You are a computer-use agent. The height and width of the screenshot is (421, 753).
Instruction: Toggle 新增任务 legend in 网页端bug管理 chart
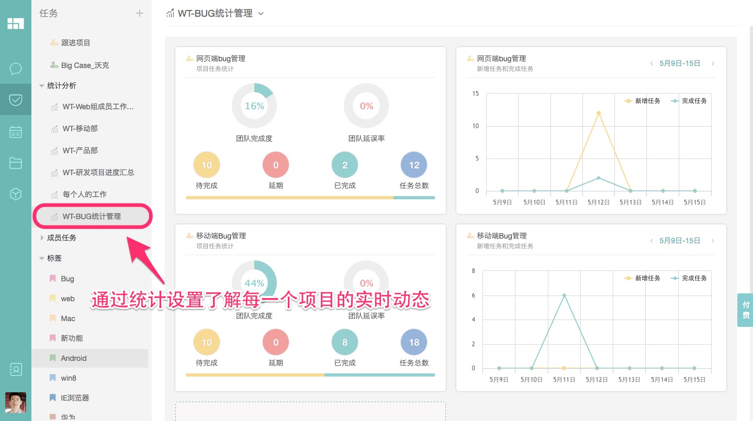click(x=642, y=101)
